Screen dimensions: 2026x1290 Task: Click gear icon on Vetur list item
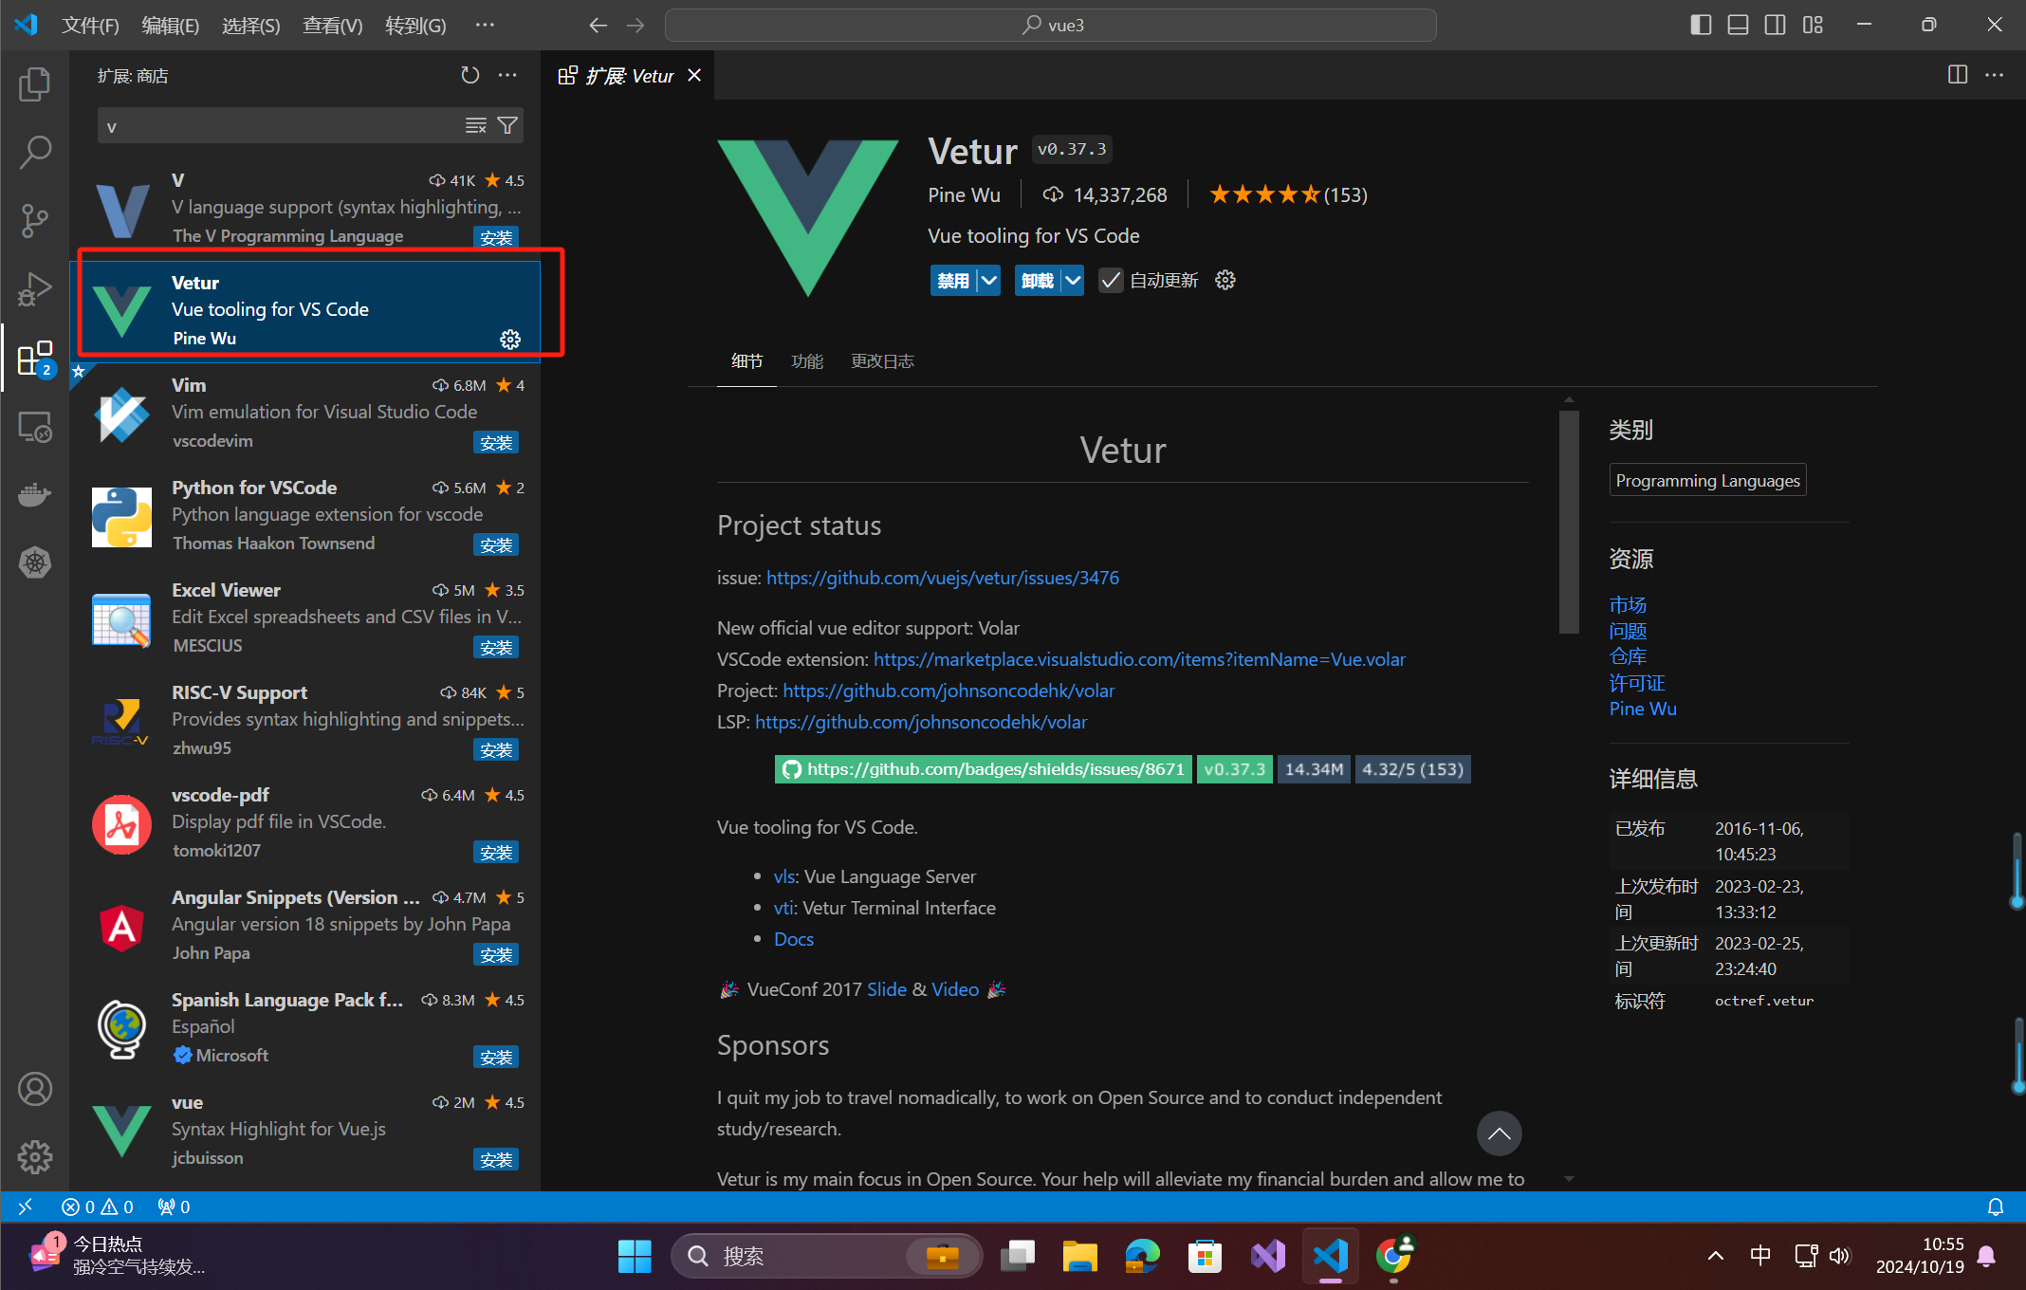point(510,339)
